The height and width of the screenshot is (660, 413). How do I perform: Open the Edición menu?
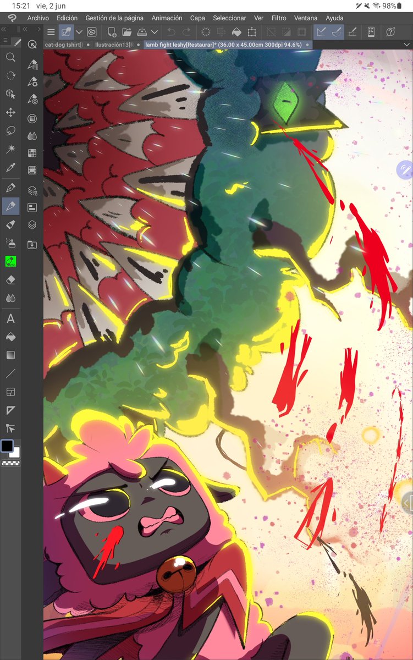(x=67, y=18)
